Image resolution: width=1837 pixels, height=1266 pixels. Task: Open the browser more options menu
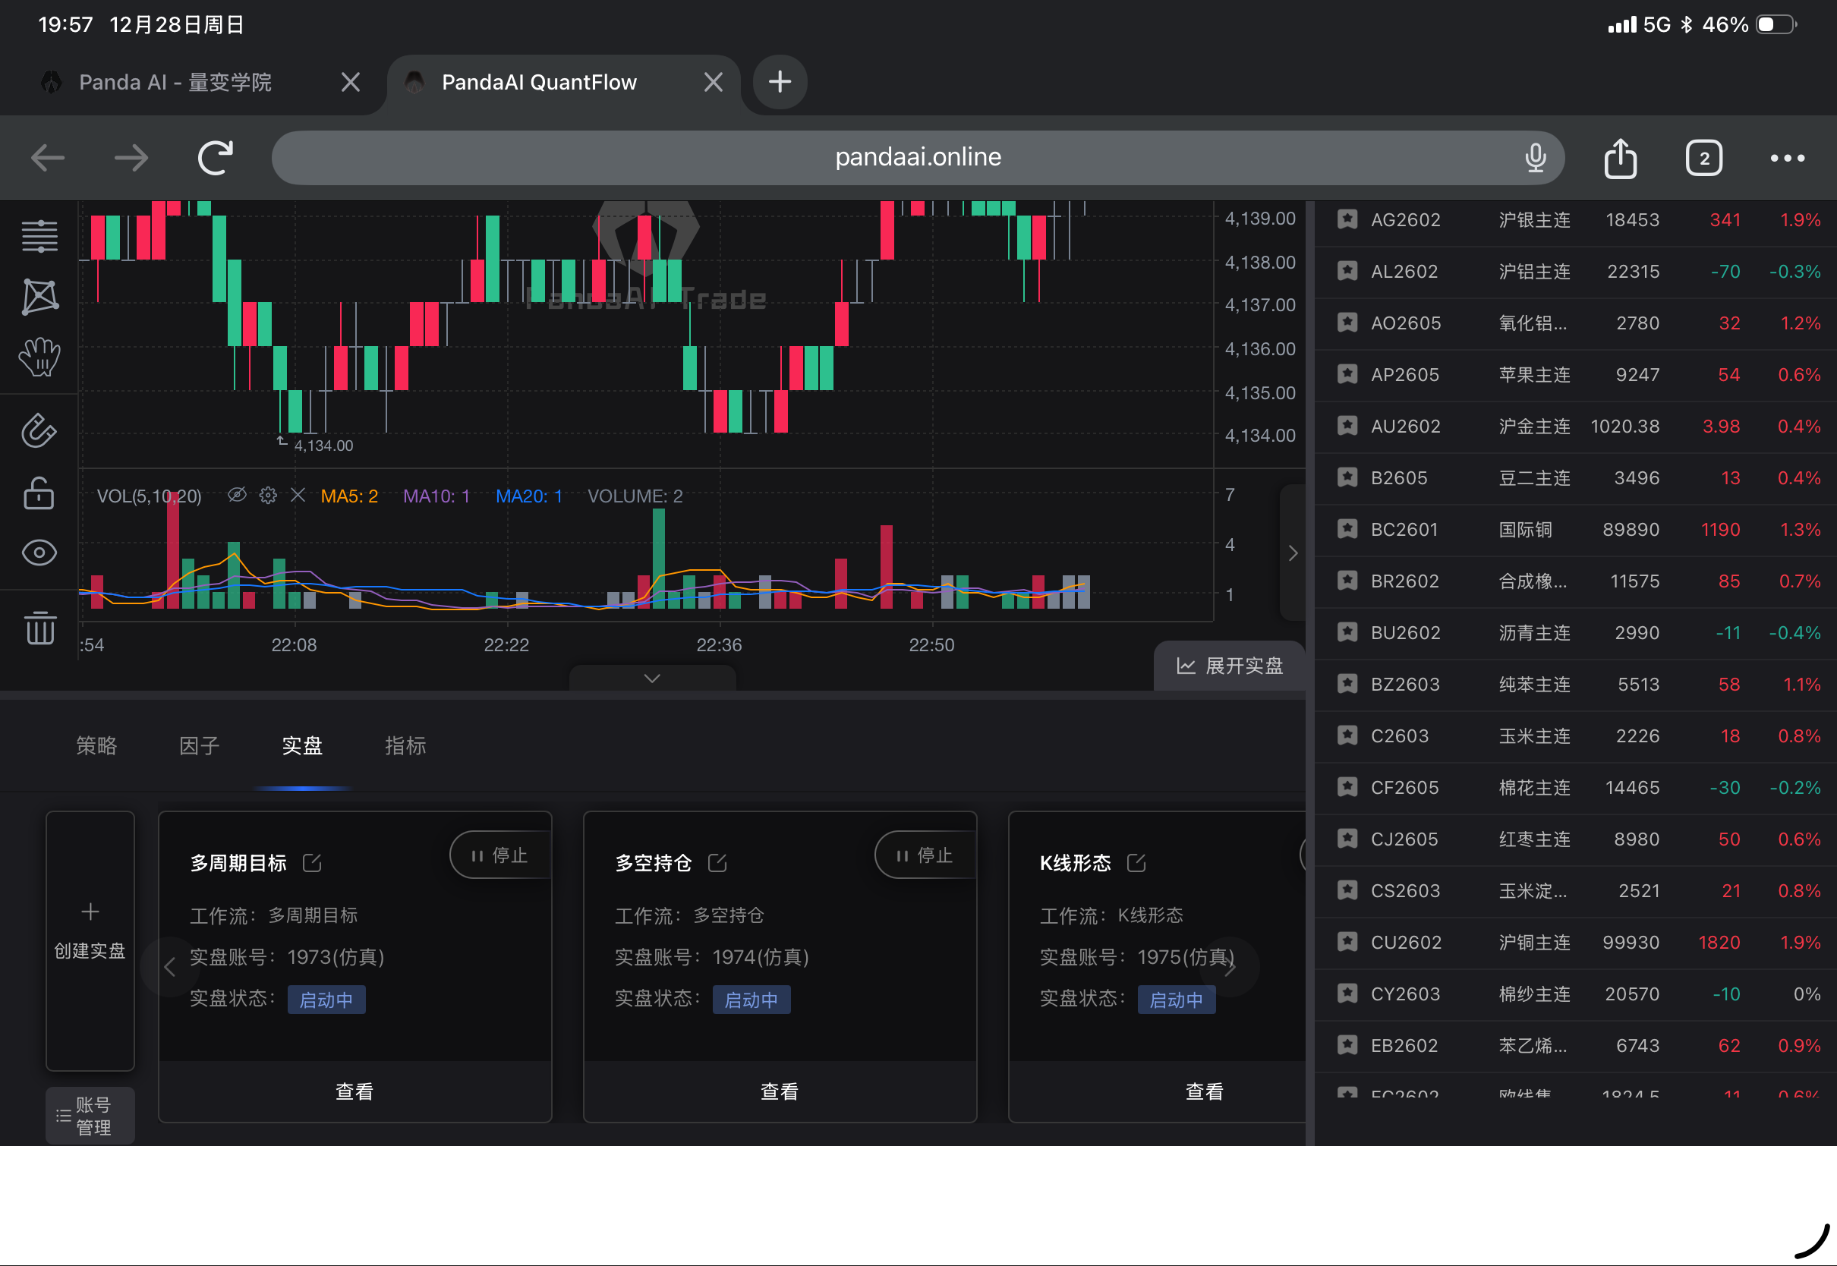pos(1788,158)
